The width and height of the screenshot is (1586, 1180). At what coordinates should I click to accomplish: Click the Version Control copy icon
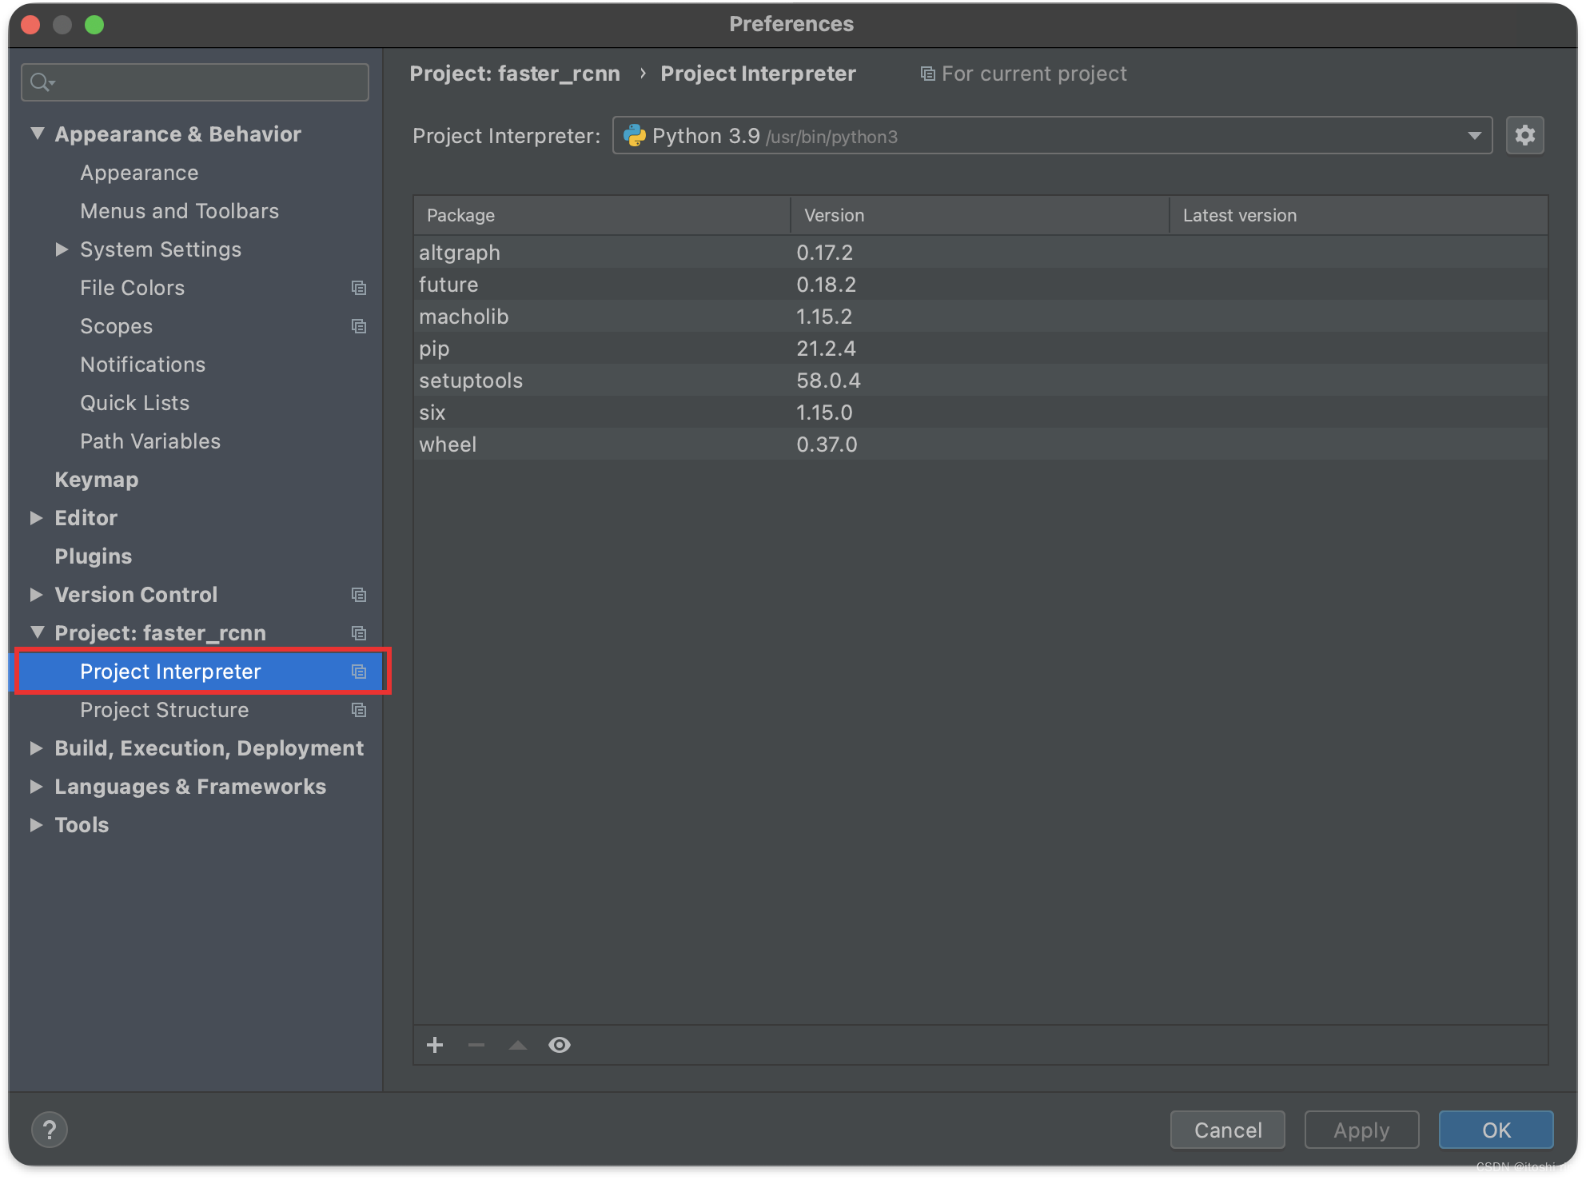[358, 595]
